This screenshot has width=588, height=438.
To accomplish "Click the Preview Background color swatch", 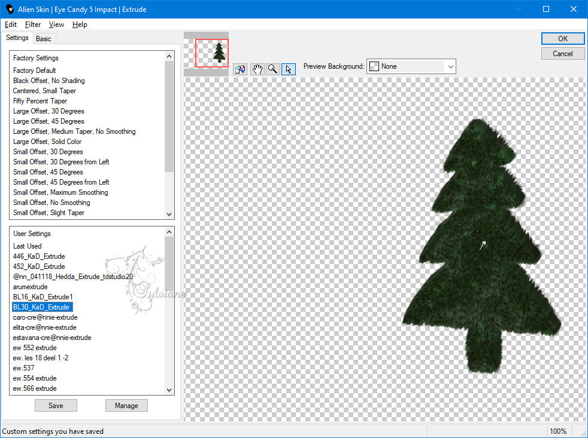I will (x=374, y=66).
